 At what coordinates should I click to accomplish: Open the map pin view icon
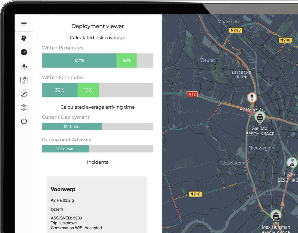24,80
